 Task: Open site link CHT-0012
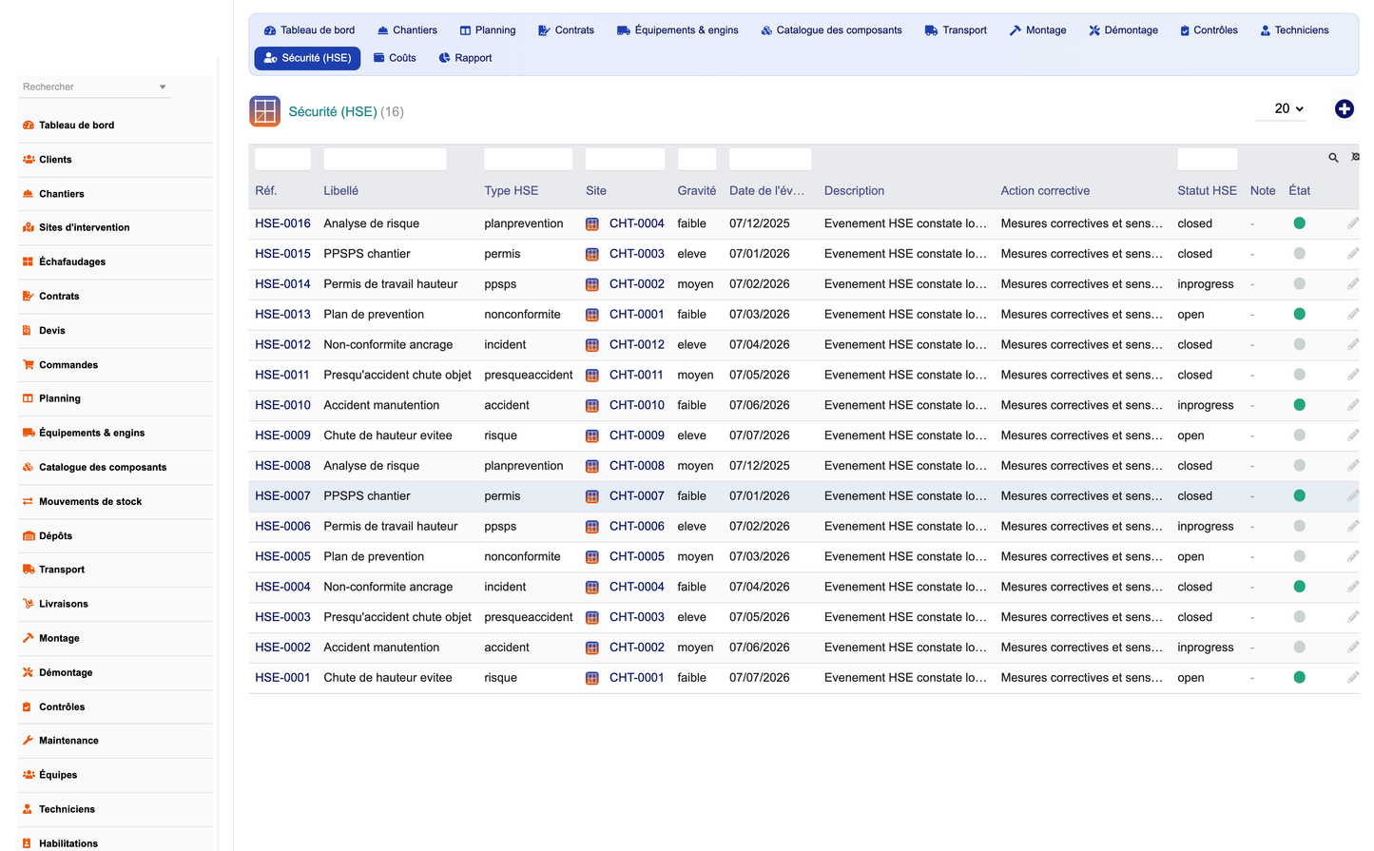(637, 345)
